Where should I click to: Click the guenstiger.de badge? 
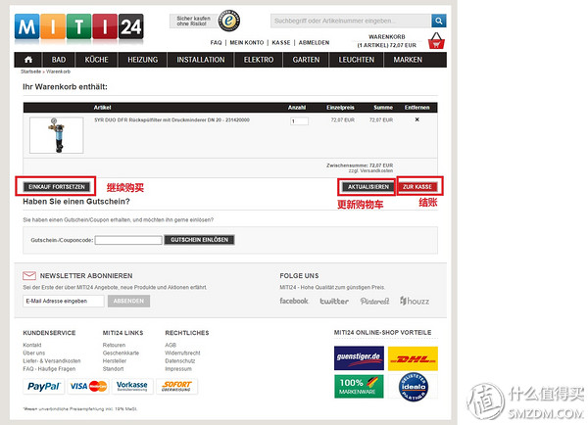pos(359,357)
